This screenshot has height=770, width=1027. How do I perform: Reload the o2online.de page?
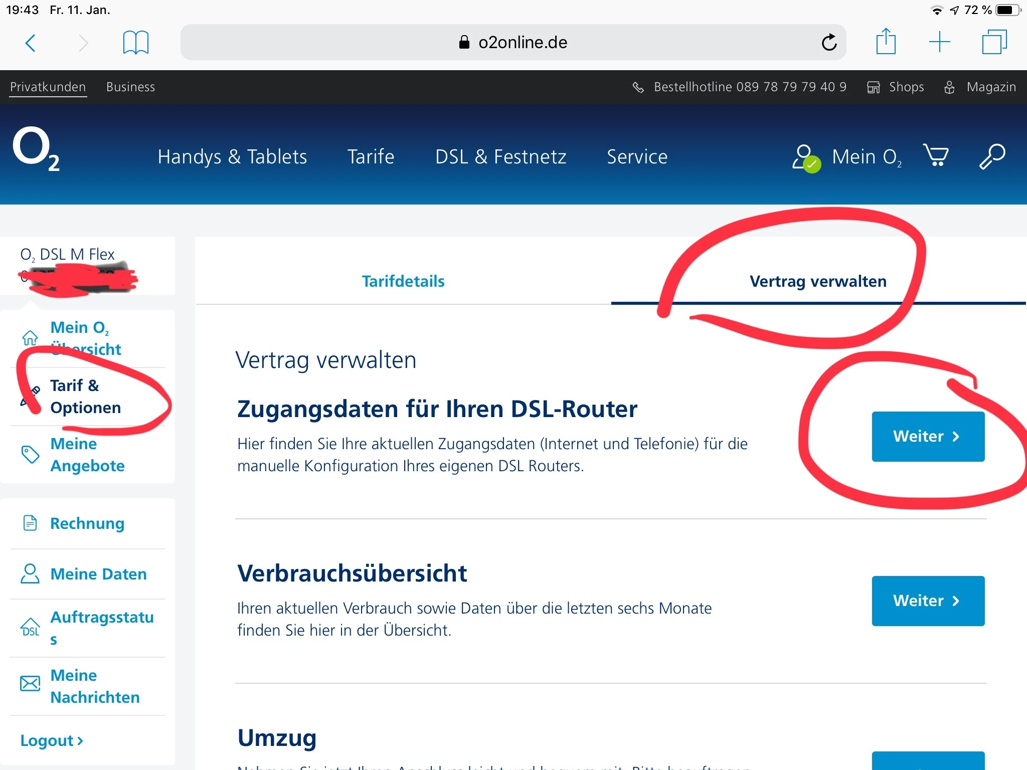(829, 43)
